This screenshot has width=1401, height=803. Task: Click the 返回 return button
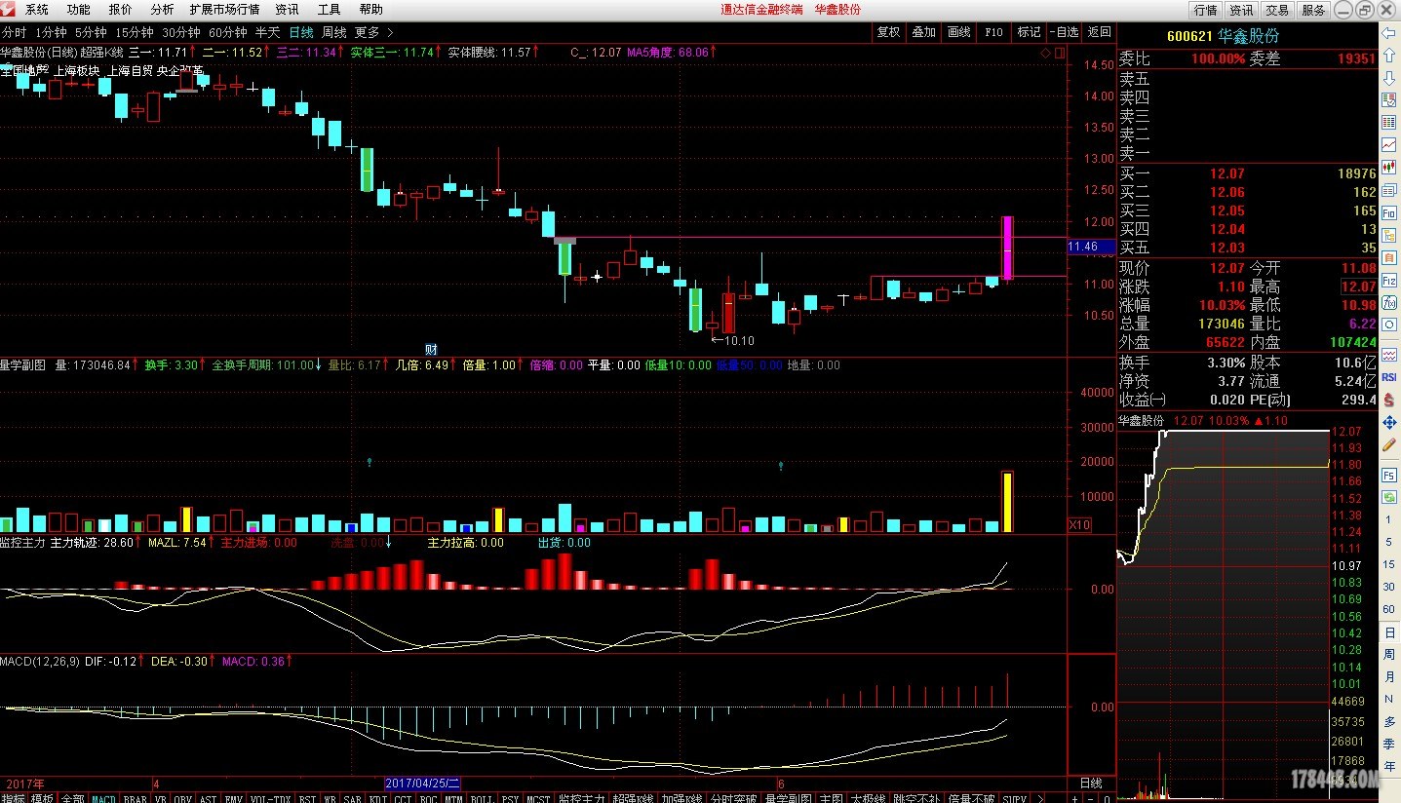point(1099,32)
